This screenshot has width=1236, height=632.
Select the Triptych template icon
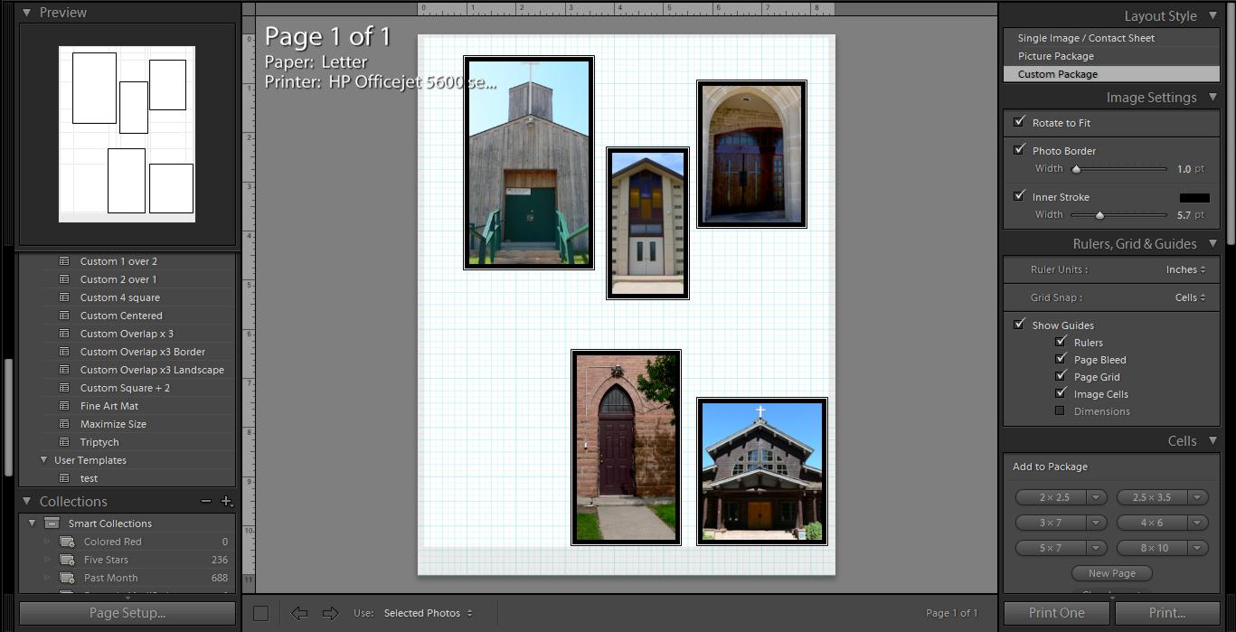(64, 442)
